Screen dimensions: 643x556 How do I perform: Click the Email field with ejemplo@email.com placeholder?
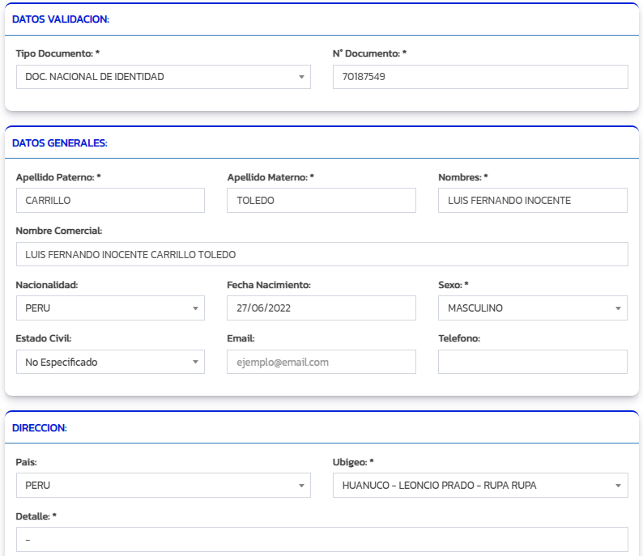click(321, 362)
